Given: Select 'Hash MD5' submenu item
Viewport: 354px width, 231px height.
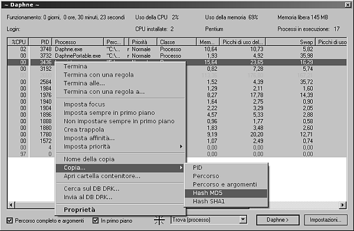Looking at the screenshot, I should click(226, 193).
